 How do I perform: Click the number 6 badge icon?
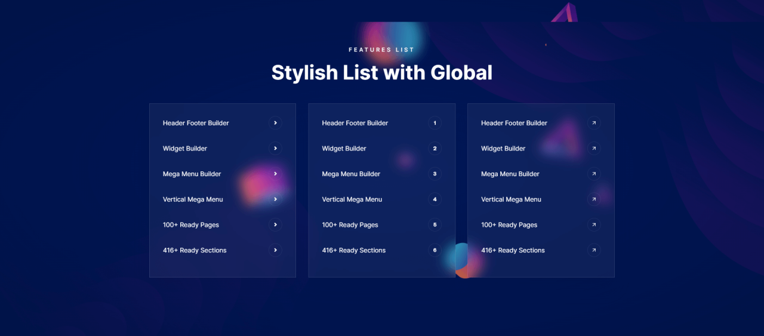435,251
